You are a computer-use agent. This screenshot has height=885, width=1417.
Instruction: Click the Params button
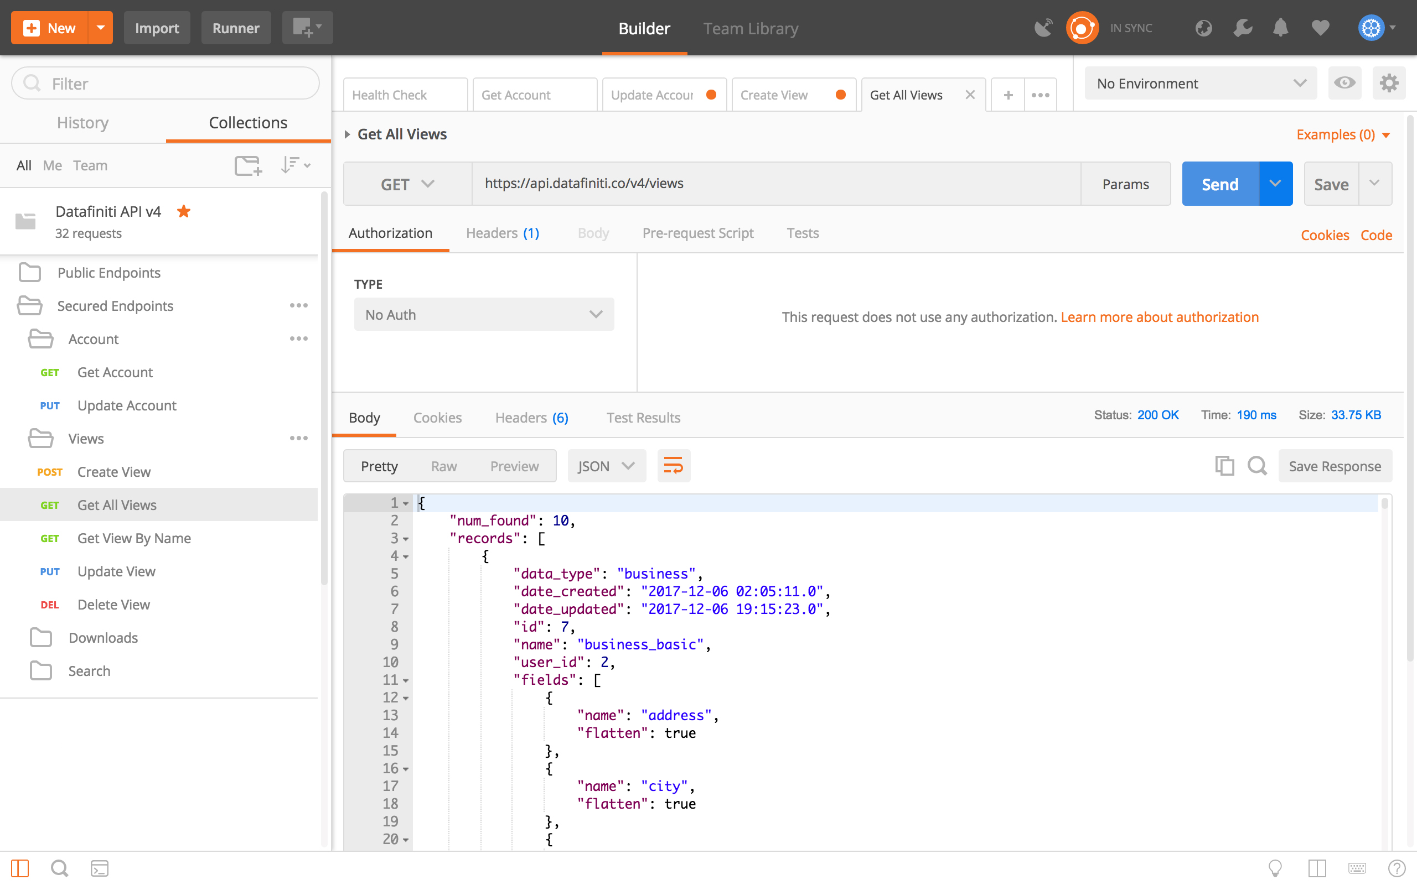pyautogui.click(x=1125, y=184)
